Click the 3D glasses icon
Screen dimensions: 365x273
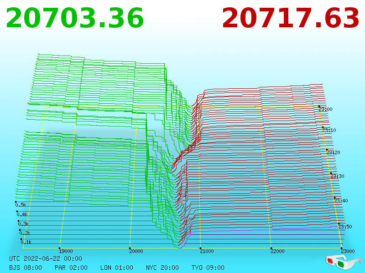343,263
